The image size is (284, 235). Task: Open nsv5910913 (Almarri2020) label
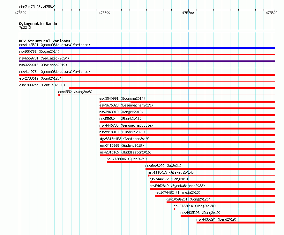(122, 132)
